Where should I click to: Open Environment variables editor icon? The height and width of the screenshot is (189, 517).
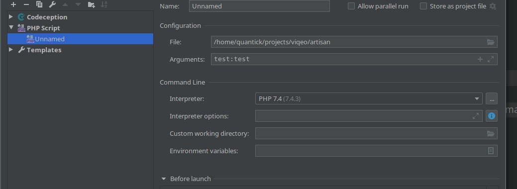491,151
